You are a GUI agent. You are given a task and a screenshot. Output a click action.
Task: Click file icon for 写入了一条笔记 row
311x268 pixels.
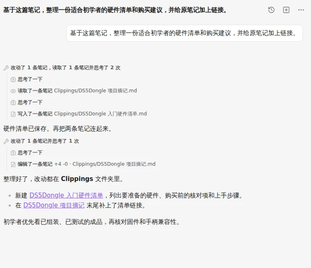pos(13,114)
